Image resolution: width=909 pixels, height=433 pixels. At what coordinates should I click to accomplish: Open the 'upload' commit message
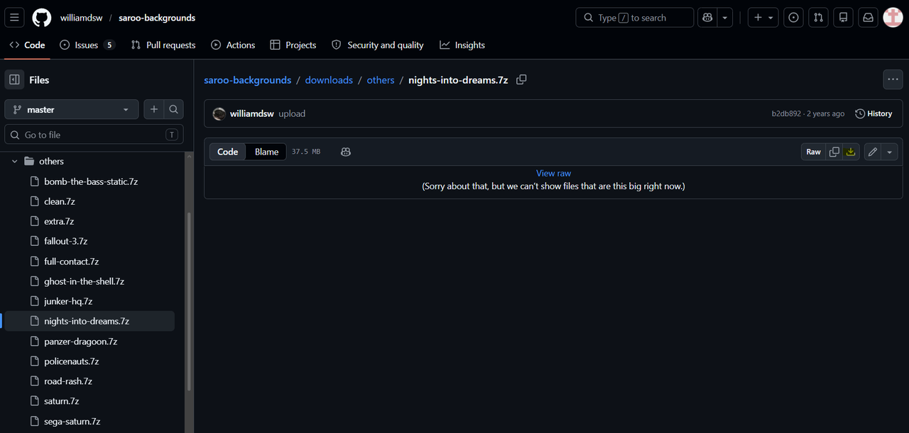click(x=292, y=113)
